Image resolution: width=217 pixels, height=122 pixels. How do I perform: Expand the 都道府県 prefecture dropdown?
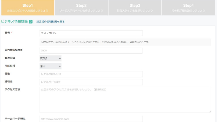(x=50, y=59)
